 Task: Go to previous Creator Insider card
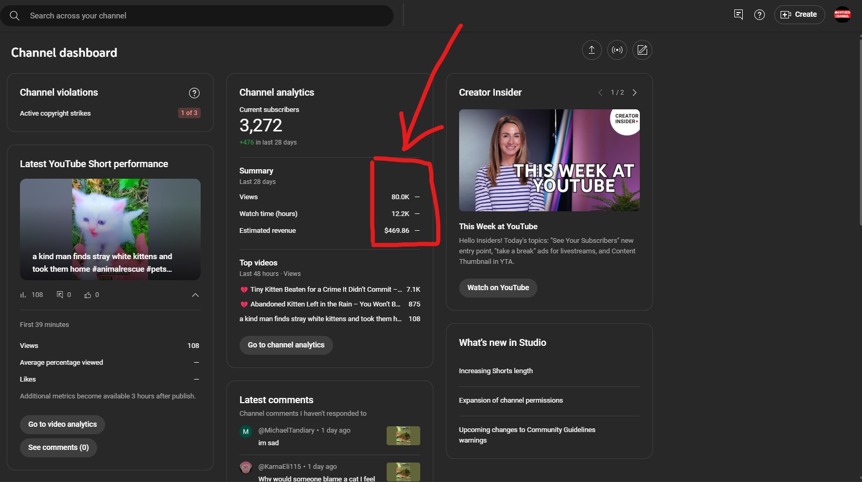[x=600, y=92]
